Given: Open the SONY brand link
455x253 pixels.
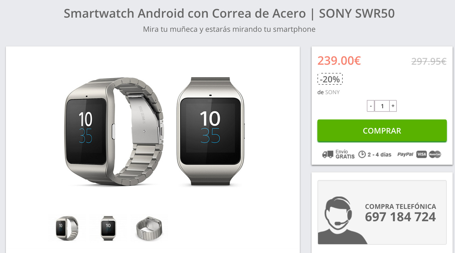Looking at the screenshot, I should (332, 92).
